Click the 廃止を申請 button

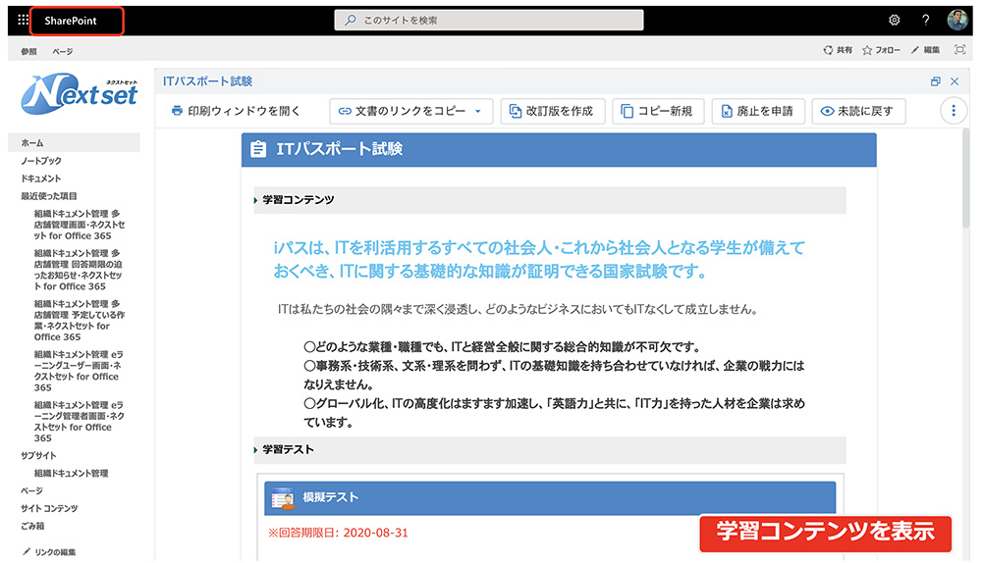(x=758, y=111)
